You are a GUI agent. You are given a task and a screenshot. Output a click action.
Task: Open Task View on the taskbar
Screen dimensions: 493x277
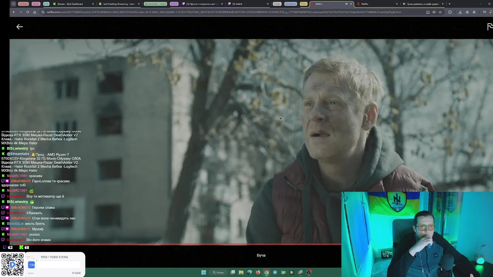coord(233,272)
